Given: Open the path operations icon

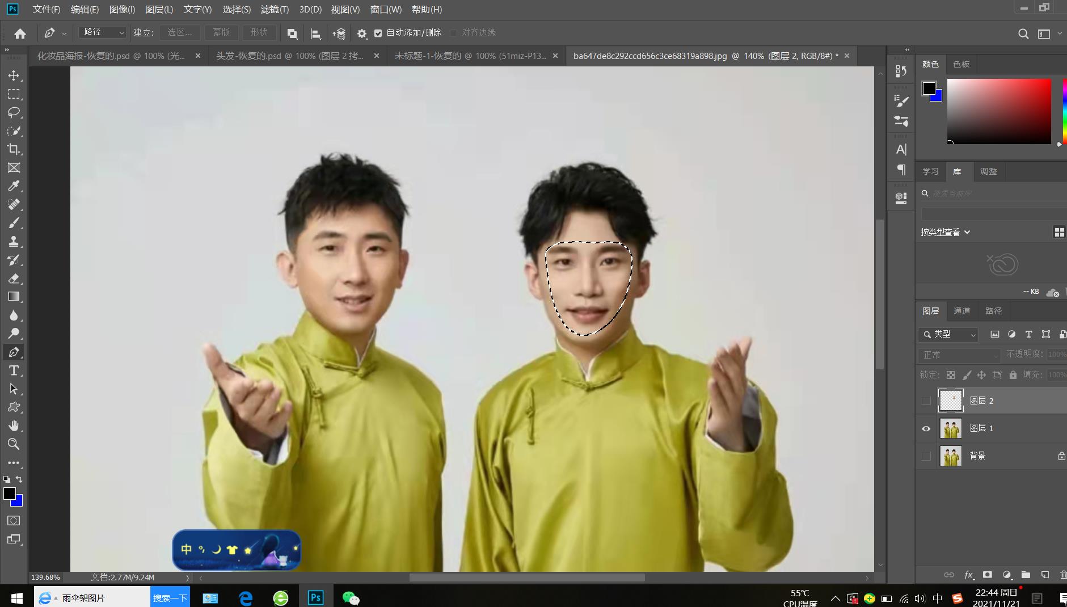Looking at the screenshot, I should [x=292, y=33].
